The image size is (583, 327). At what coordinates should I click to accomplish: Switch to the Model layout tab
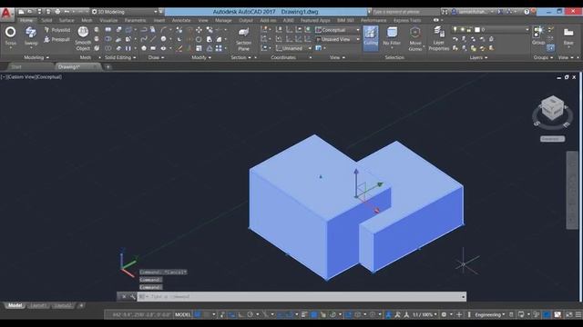[x=15, y=305]
